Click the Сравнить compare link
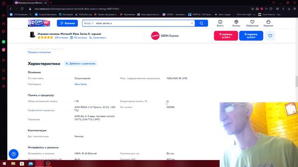Viewport: 298px width, 167px height. click(x=98, y=38)
